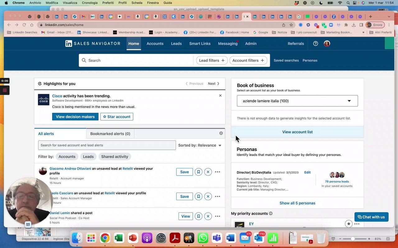Bookmark the Paolo Casciaro alert
This screenshot has height=248, width=398.
[x=198, y=196]
